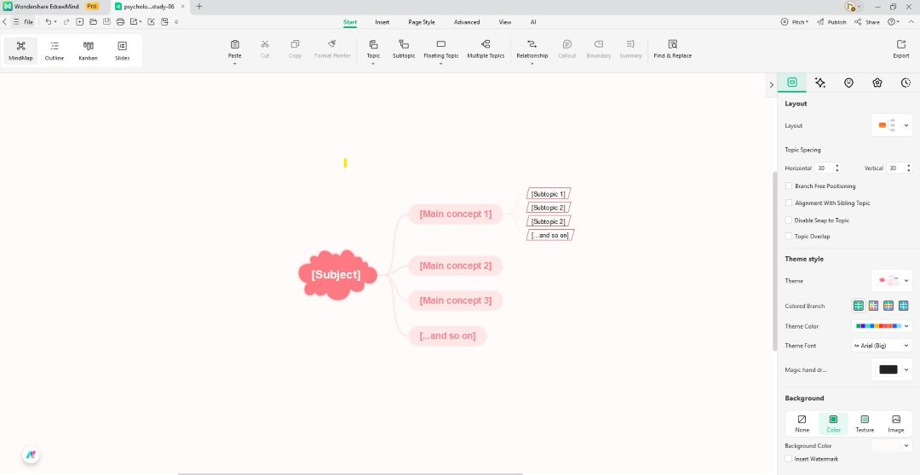920x475 pixels.
Task: Open the File menu
Action: 24,21
